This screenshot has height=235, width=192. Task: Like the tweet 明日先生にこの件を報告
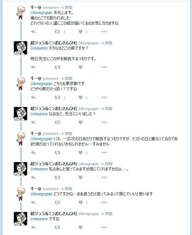click(81, 67)
